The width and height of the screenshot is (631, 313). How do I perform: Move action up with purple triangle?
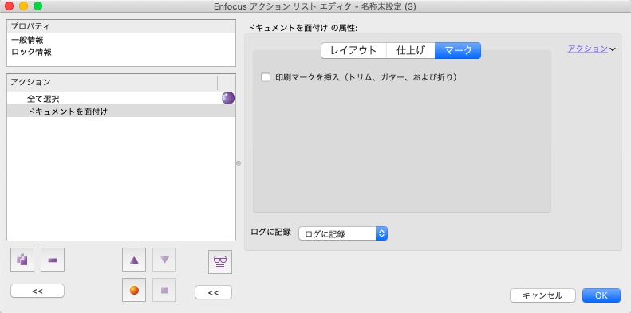click(134, 260)
